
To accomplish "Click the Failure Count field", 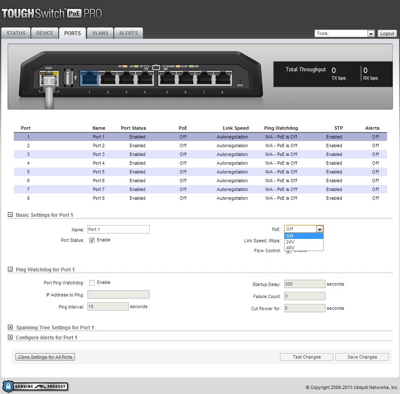I will [305, 296].
